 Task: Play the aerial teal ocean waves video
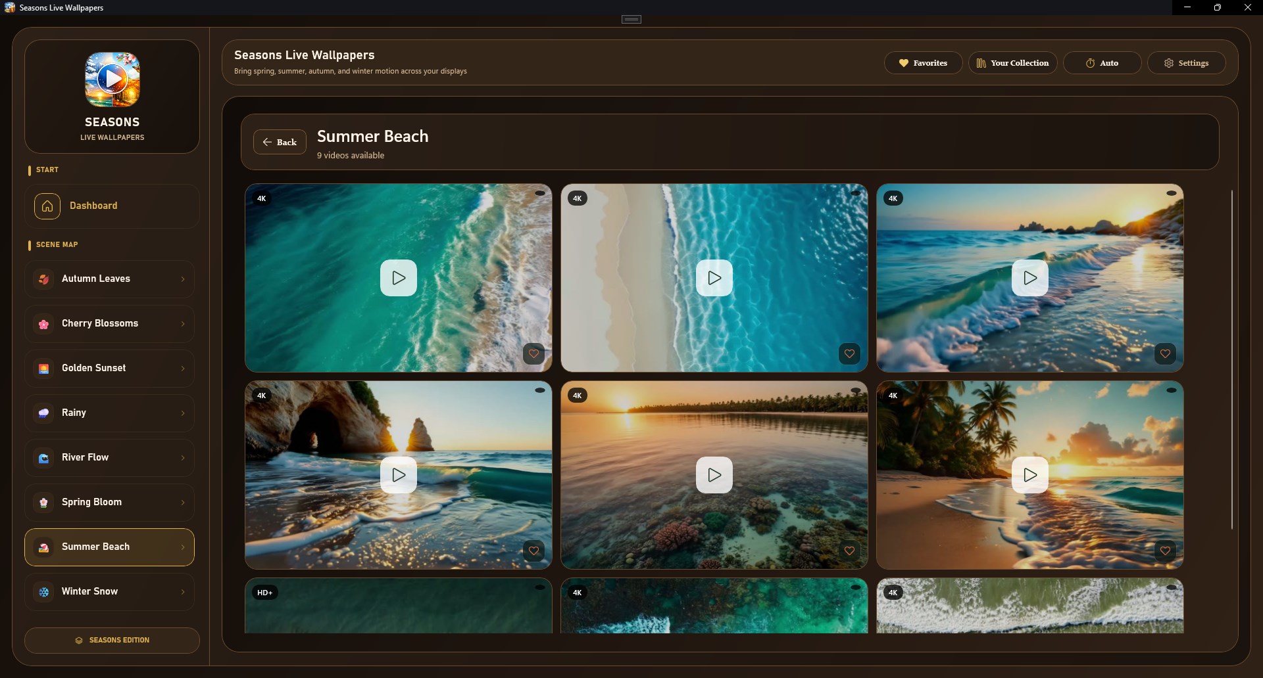click(x=399, y=278)
